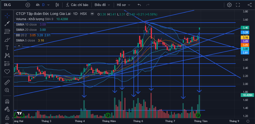
Task: Click the 3.16 yellow price label
Action: pos(245,38)
